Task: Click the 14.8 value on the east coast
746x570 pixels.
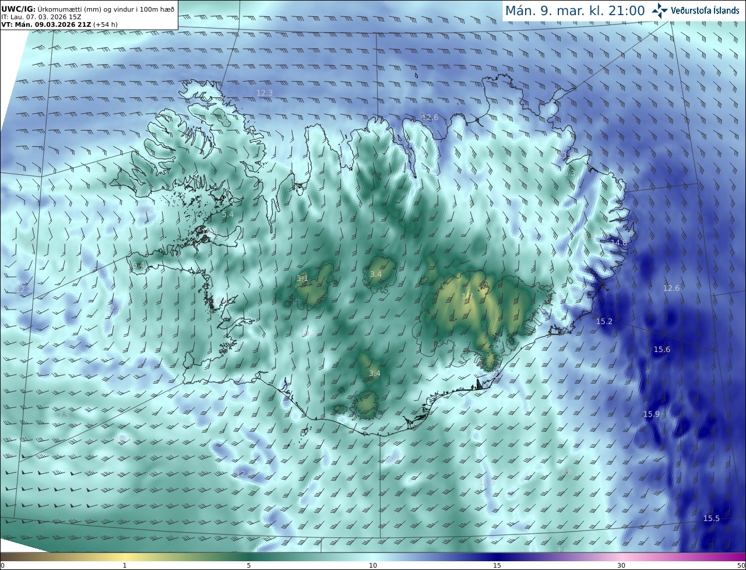Action: [x=619, y=242]
